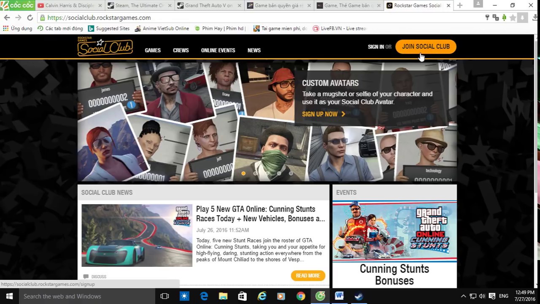Open Task View on the taskbar
The width and height of the screenshot is (540, 304).
point(165,296)
